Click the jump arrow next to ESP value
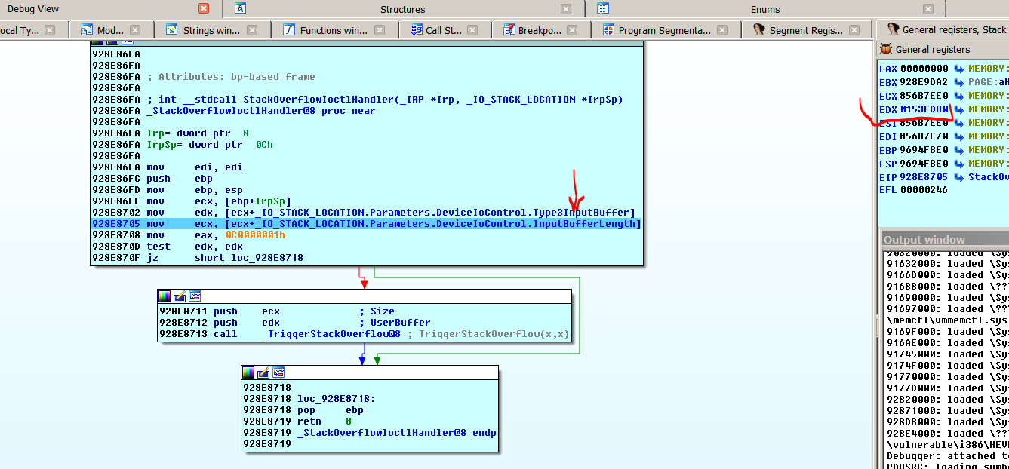1009x469 pixels. (x=959, y=164)
